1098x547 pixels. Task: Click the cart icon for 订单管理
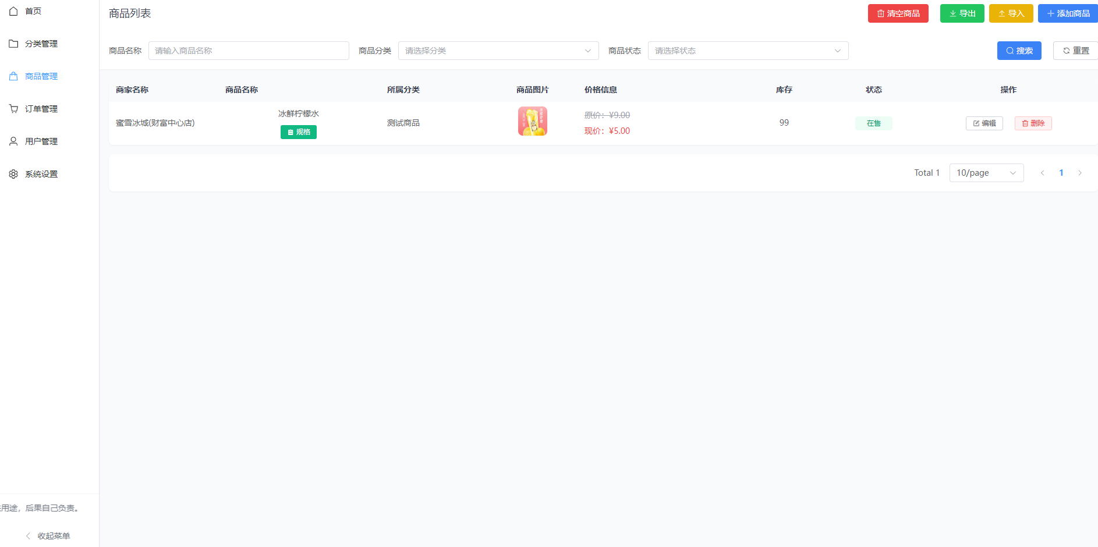pos(13,109)
